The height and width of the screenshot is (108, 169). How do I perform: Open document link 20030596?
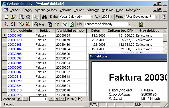[x=15, y=54]
